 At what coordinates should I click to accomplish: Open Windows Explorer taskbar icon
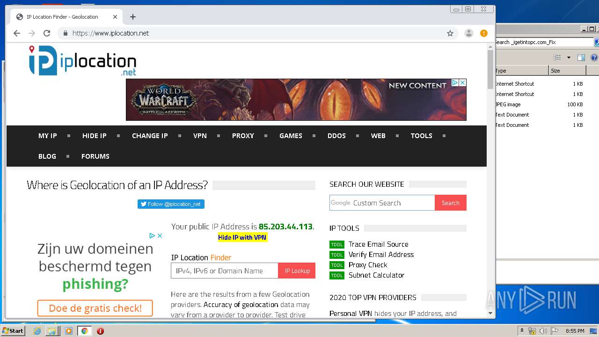click(x=52, y=331)
